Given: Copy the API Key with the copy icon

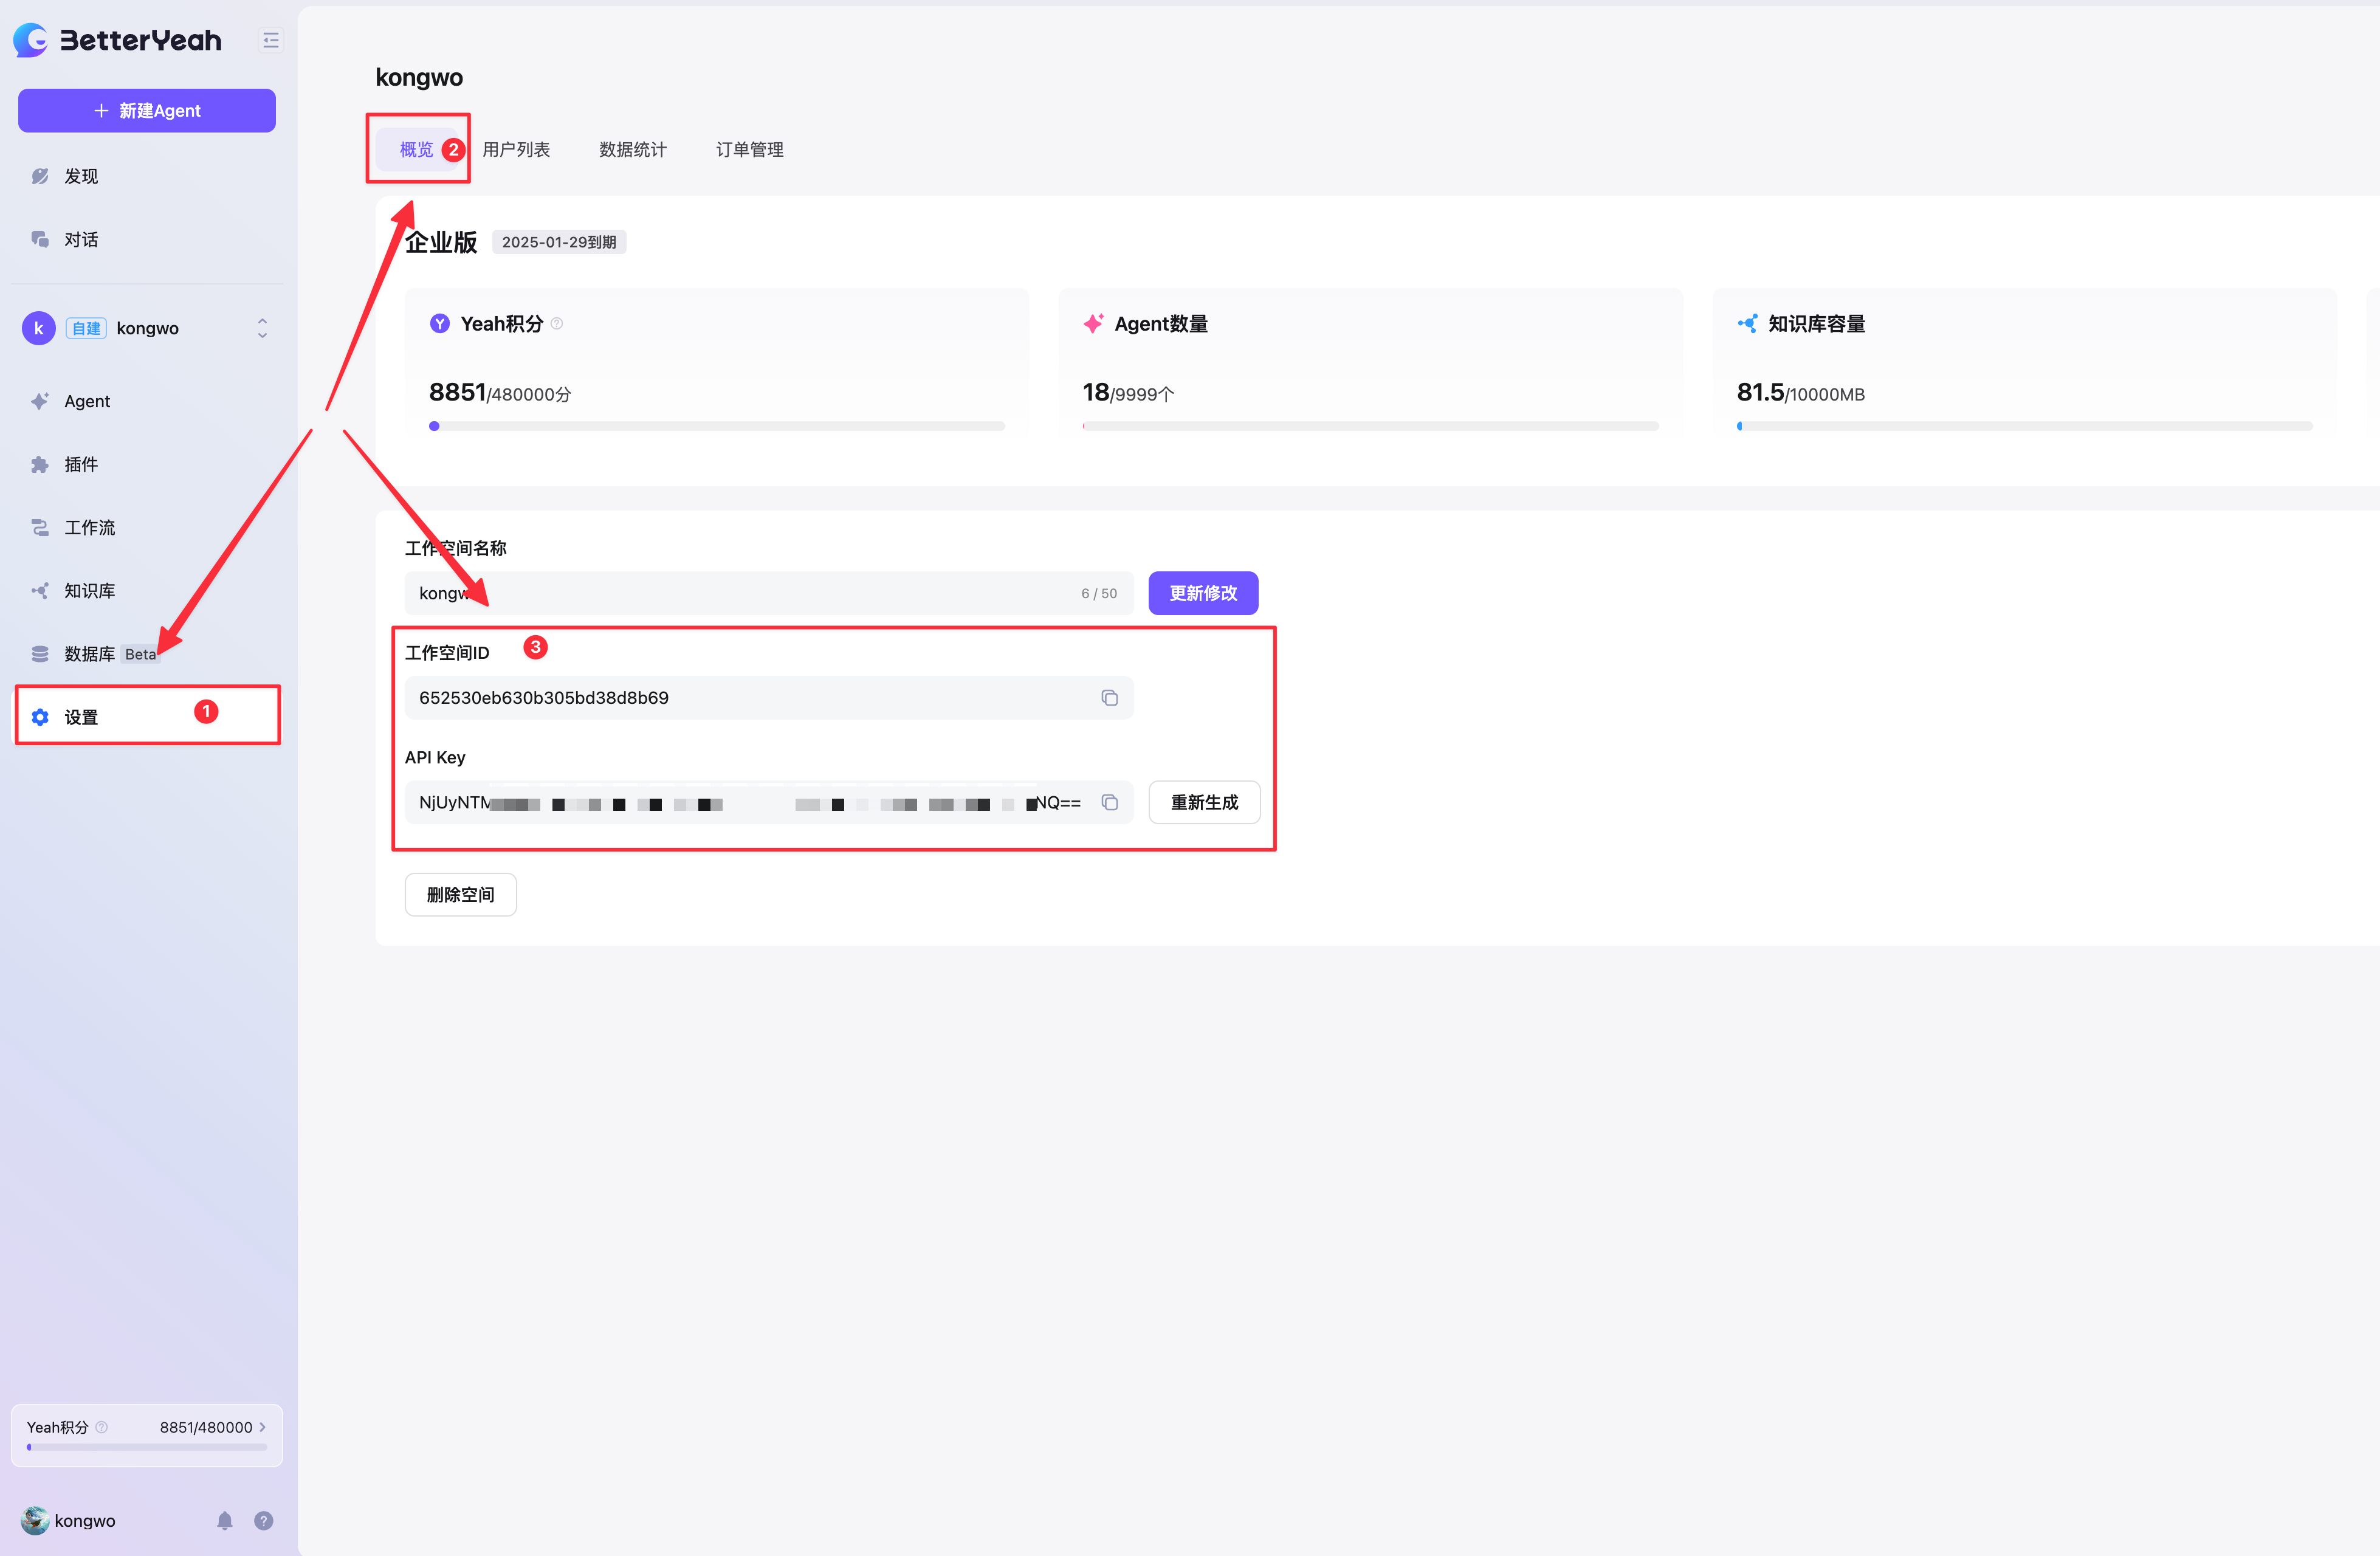Looking at the screenshot, I should point(1109,802).
